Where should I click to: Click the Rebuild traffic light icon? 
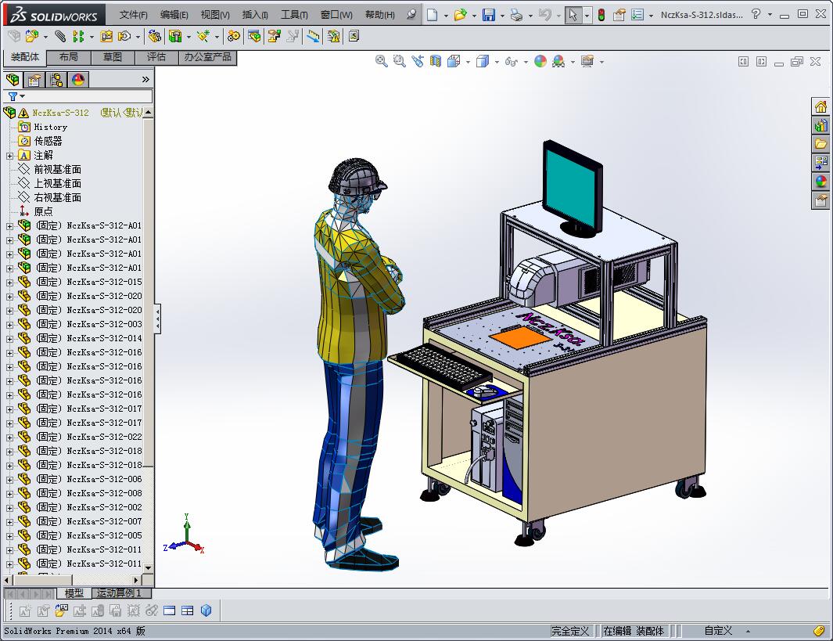(601, 15)
